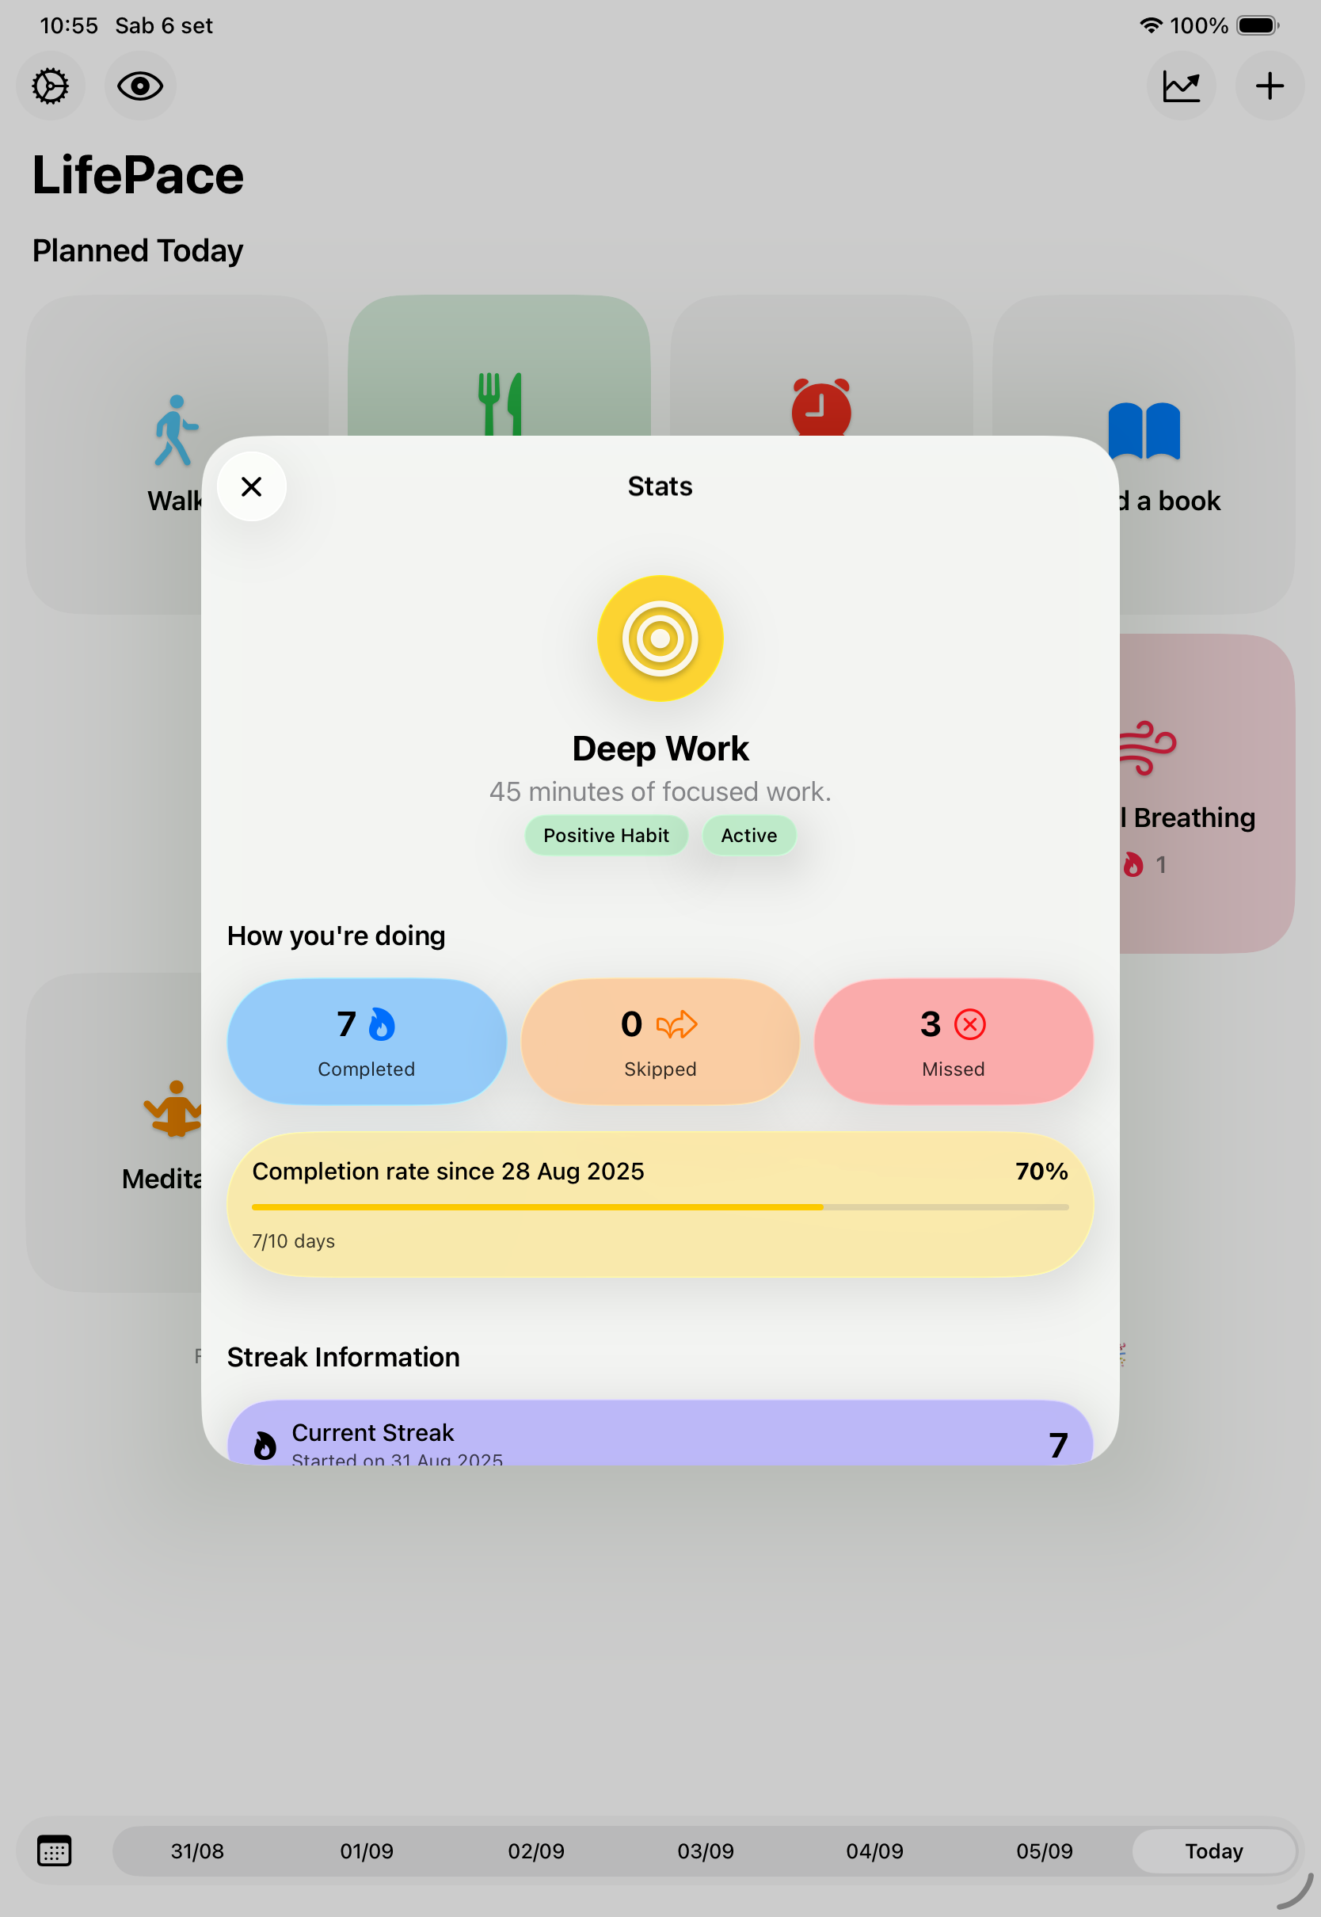Screen dimensions: 1321x1917
Task: Tap the blue flame icon by 7
Action: point(382,1024)
